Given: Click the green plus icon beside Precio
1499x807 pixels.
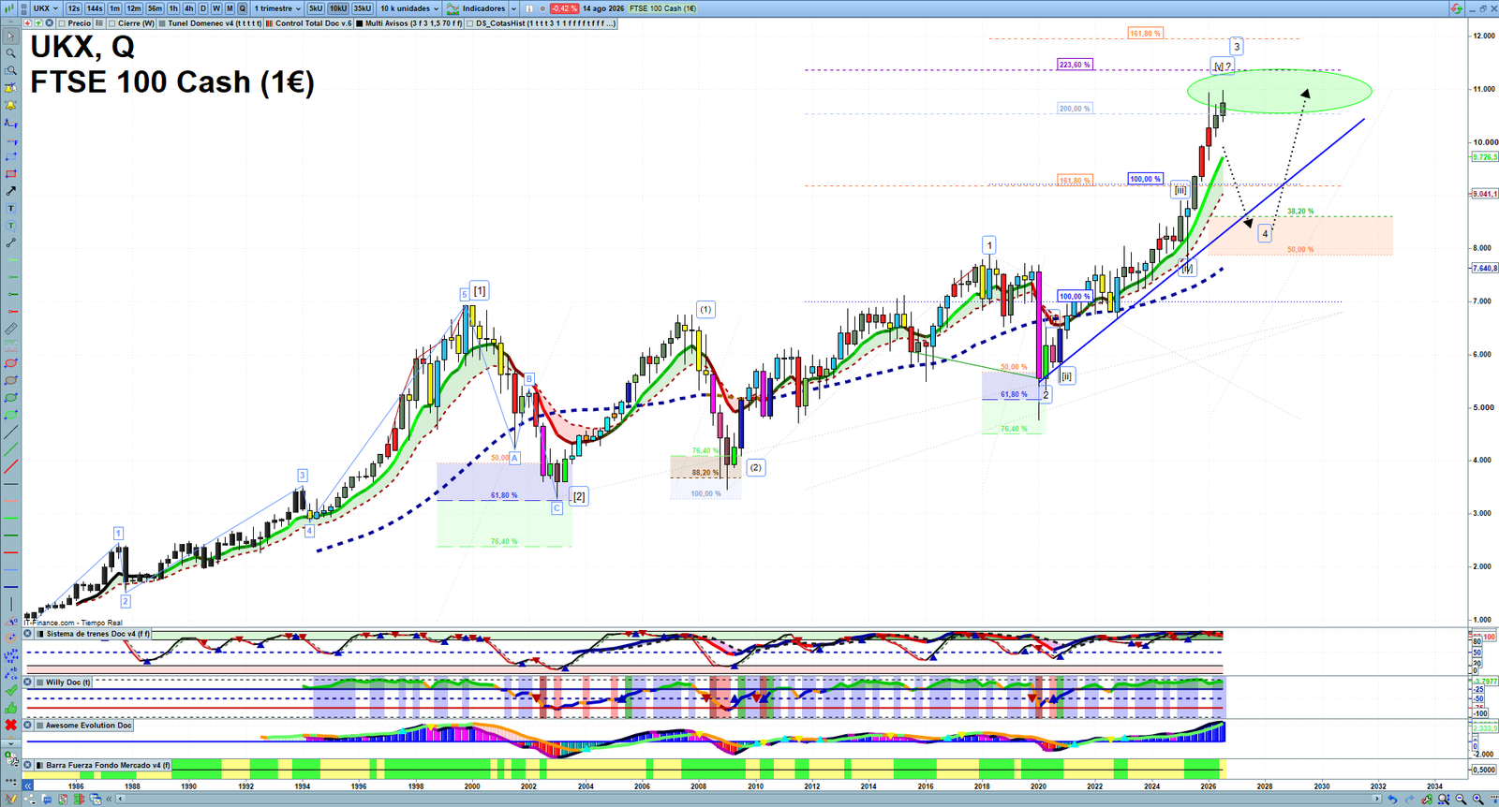Looking at the screenshot, I should [38, 22].
